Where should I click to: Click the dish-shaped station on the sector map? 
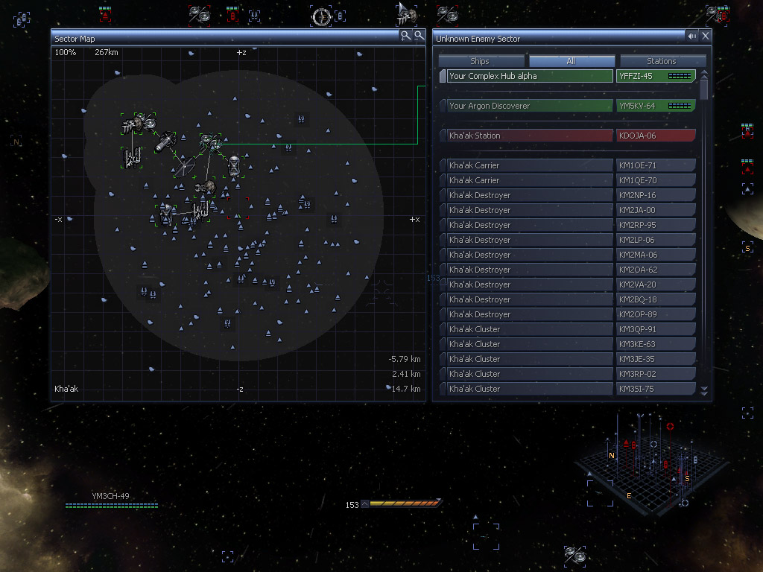(185, 166)
